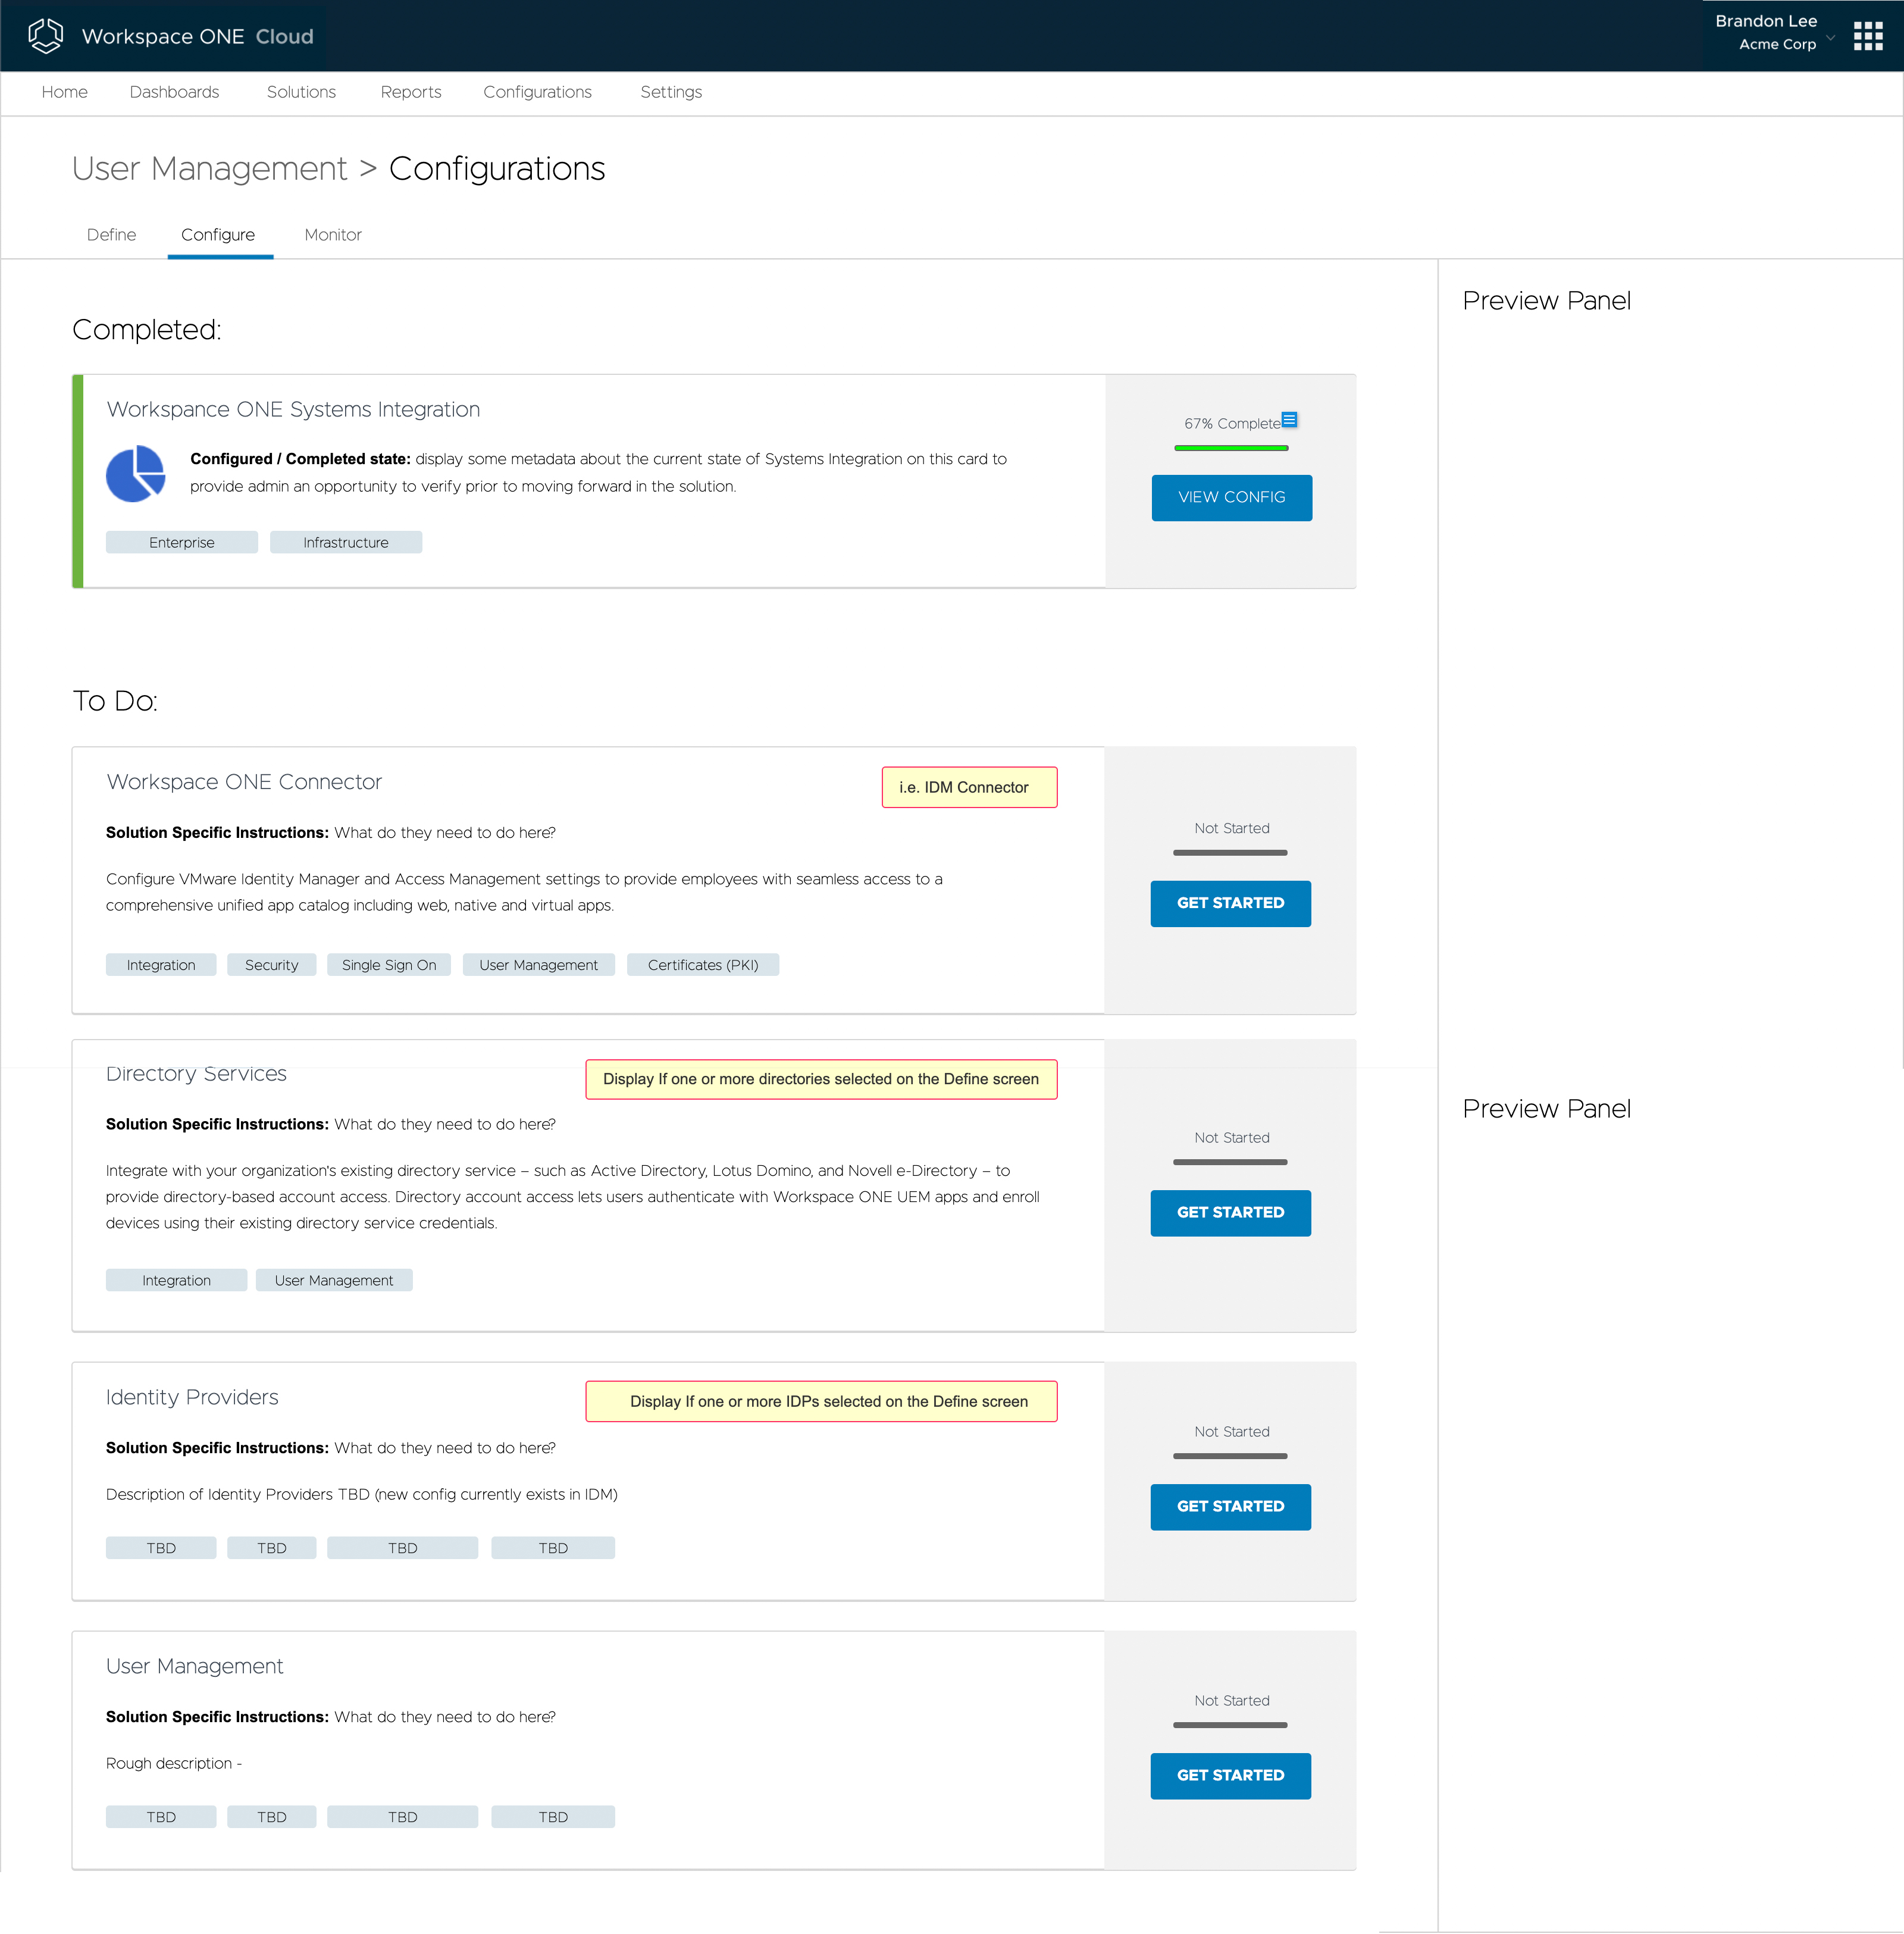This screenshot has width=1904, height=1934.
Task: Click the Enterprise tag
Action: tap(181, 542)
